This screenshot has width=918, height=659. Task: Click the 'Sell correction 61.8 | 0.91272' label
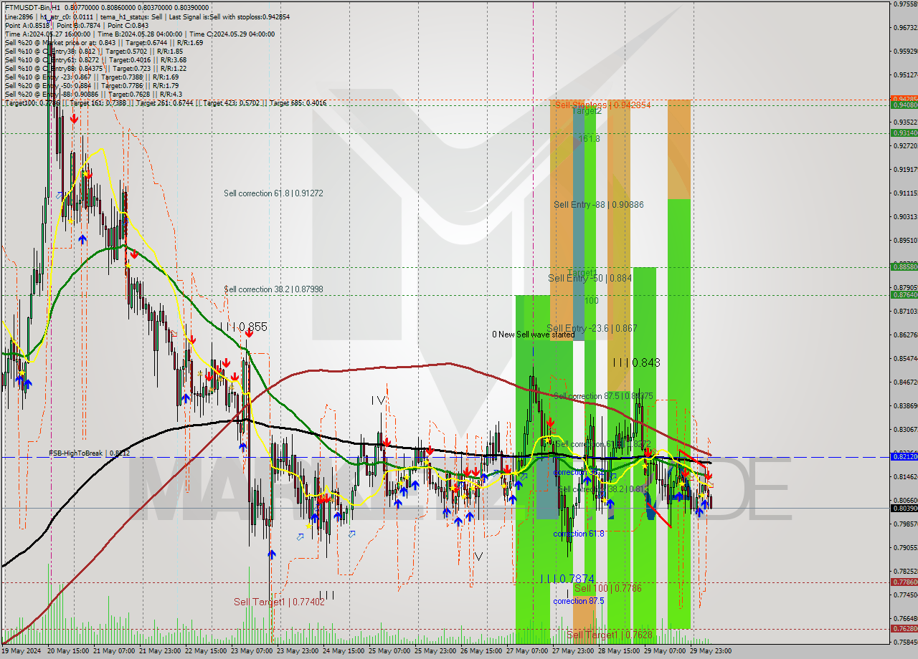[x=273, y=193]
